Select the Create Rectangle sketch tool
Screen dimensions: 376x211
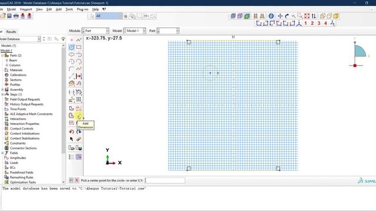click(79, 47)
